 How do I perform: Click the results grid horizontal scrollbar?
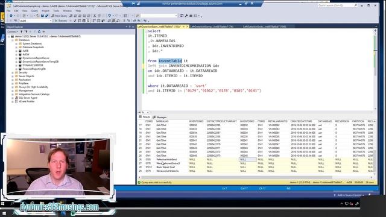point(236,177)
